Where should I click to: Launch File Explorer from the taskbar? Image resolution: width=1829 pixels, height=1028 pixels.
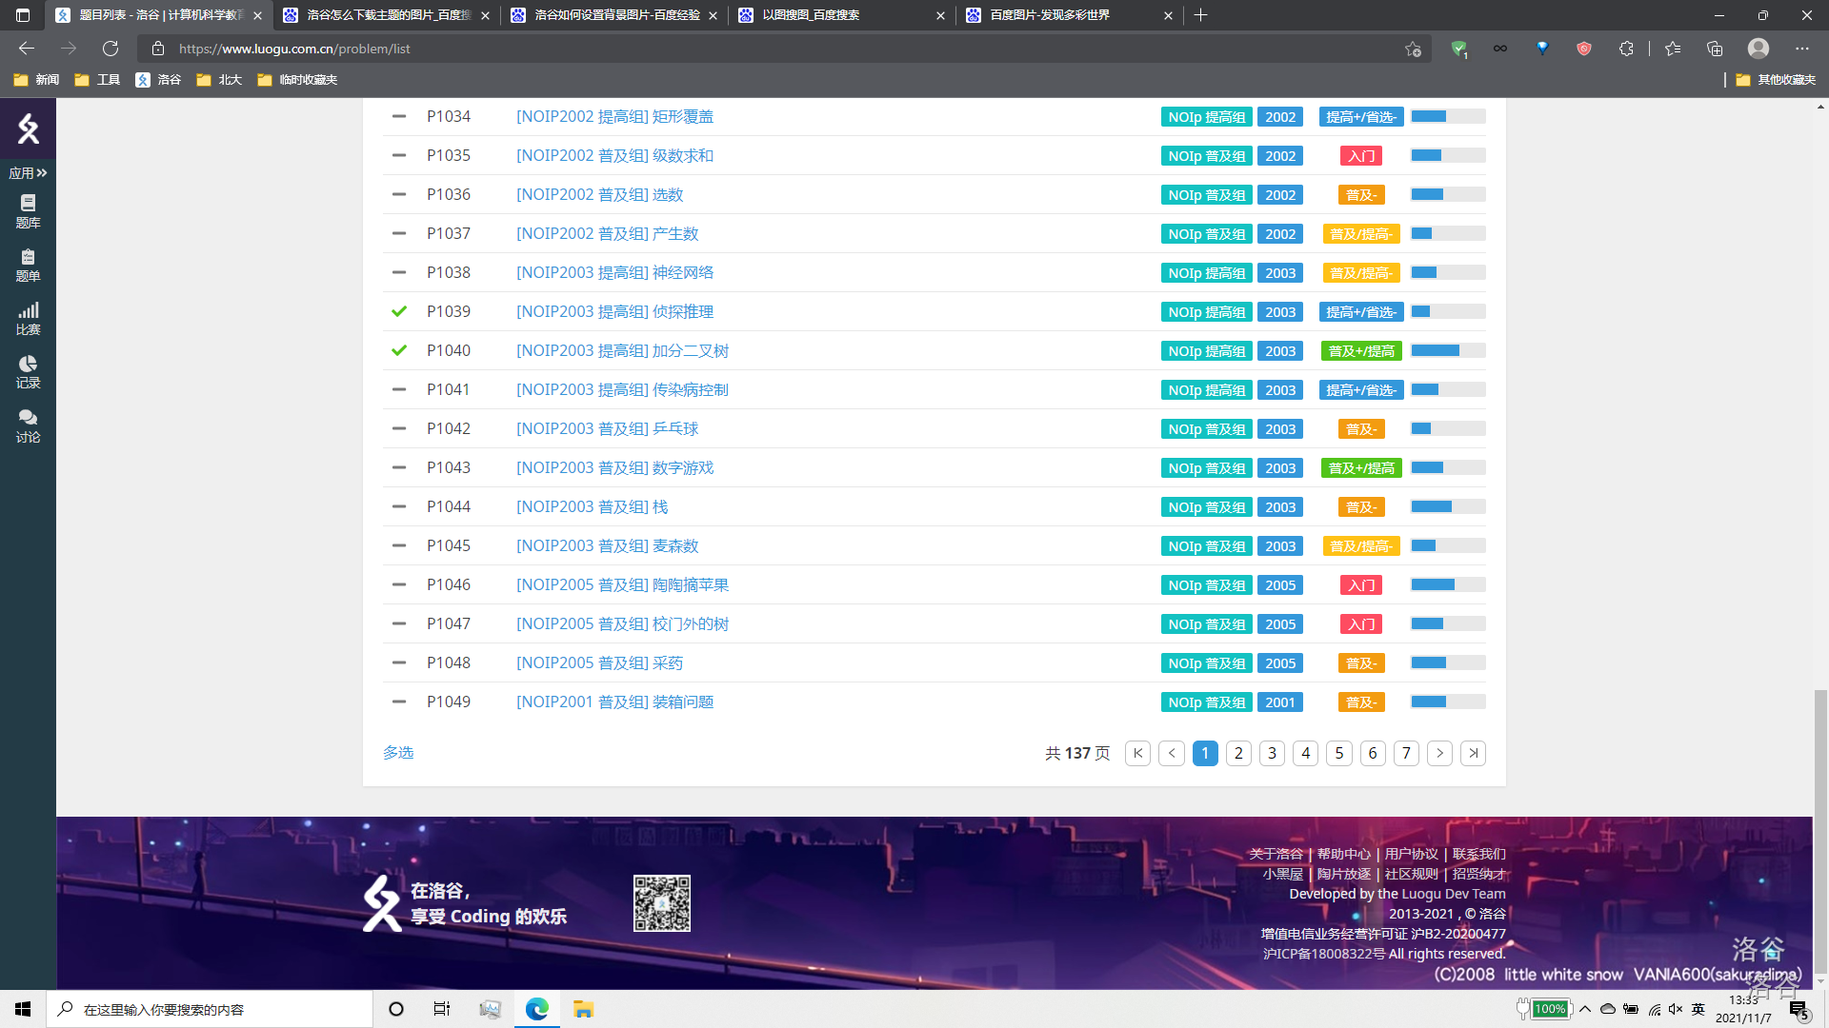coord(583,1009)
